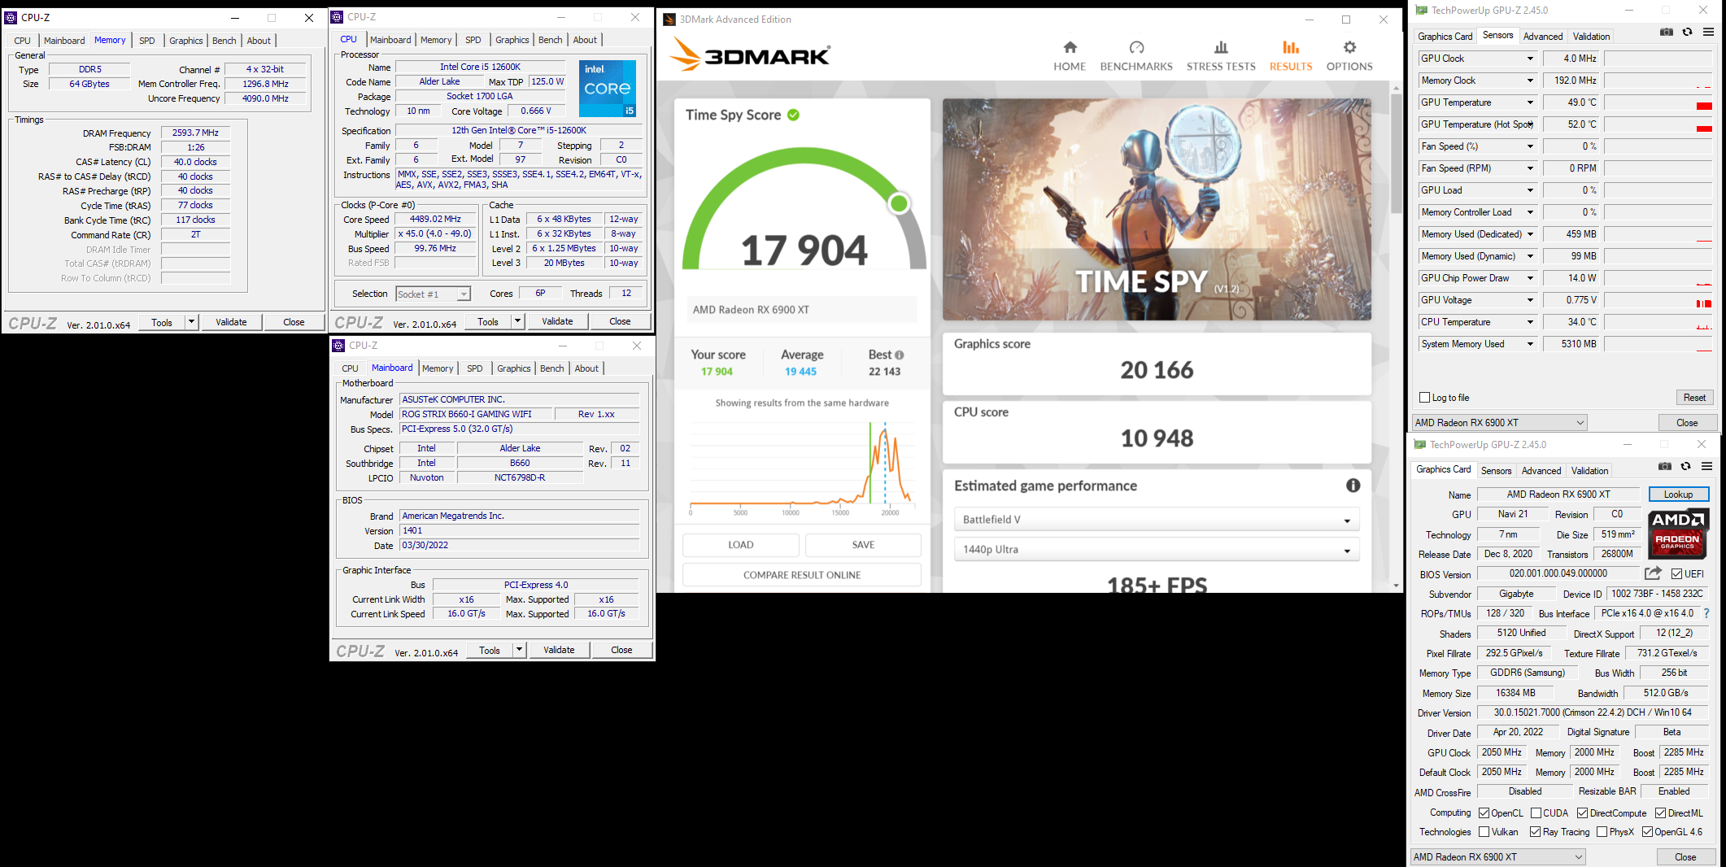Open the Memory Clock sensor dropdown
Image resolution: width=1726 pixels, height=867 pixels.
(x=1530, y=81)
